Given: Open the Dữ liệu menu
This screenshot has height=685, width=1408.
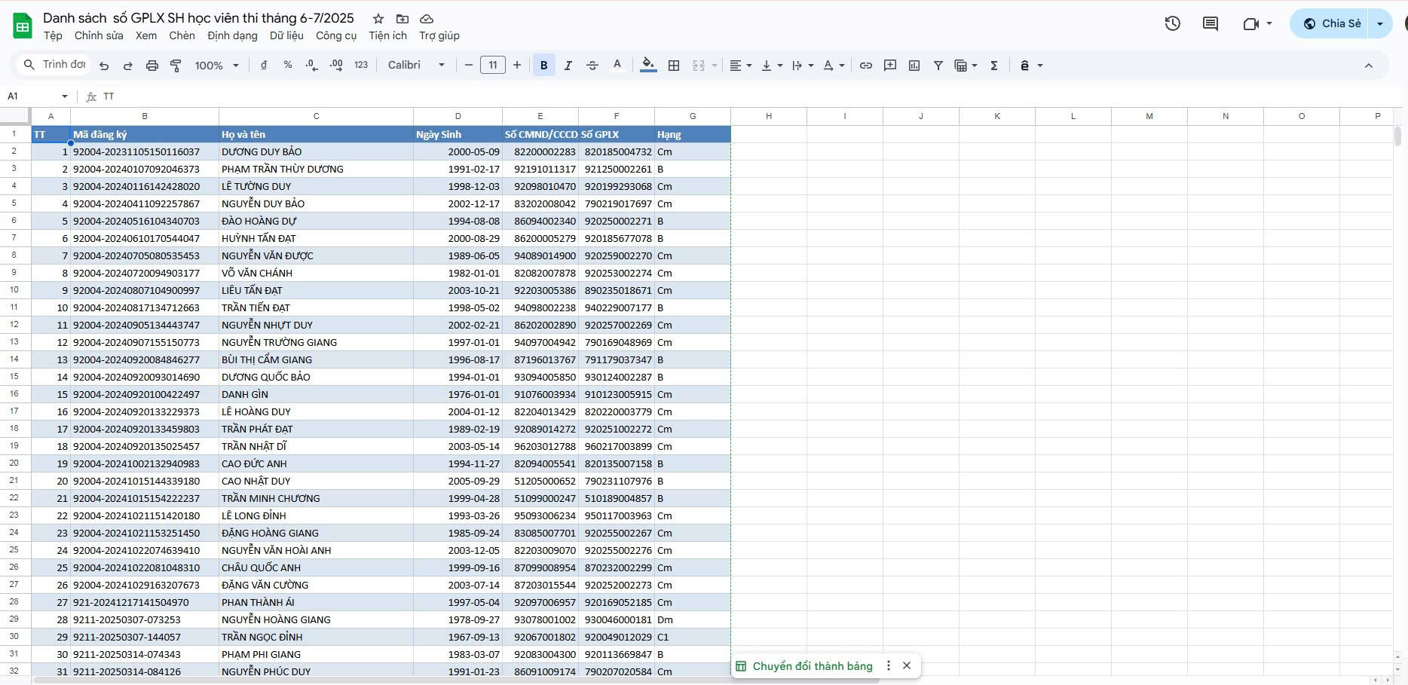Looking at the screenshot, I should click(x=286, y=35).
